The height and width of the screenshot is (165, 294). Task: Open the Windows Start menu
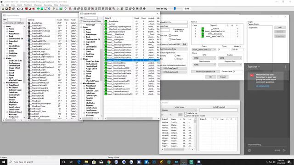point(4,162)
